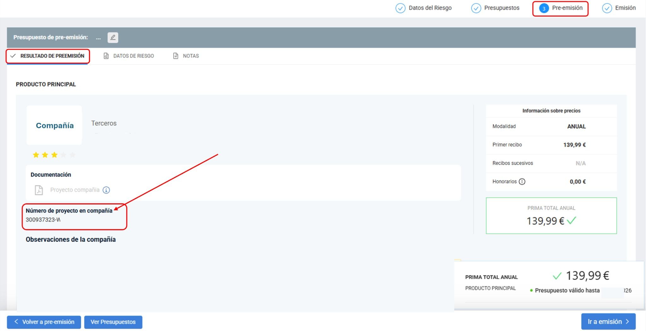The width and height of the screenshot is (646, 331).
Task: Click the Proyecto compañía document link
Action: [x=75, y=190]
